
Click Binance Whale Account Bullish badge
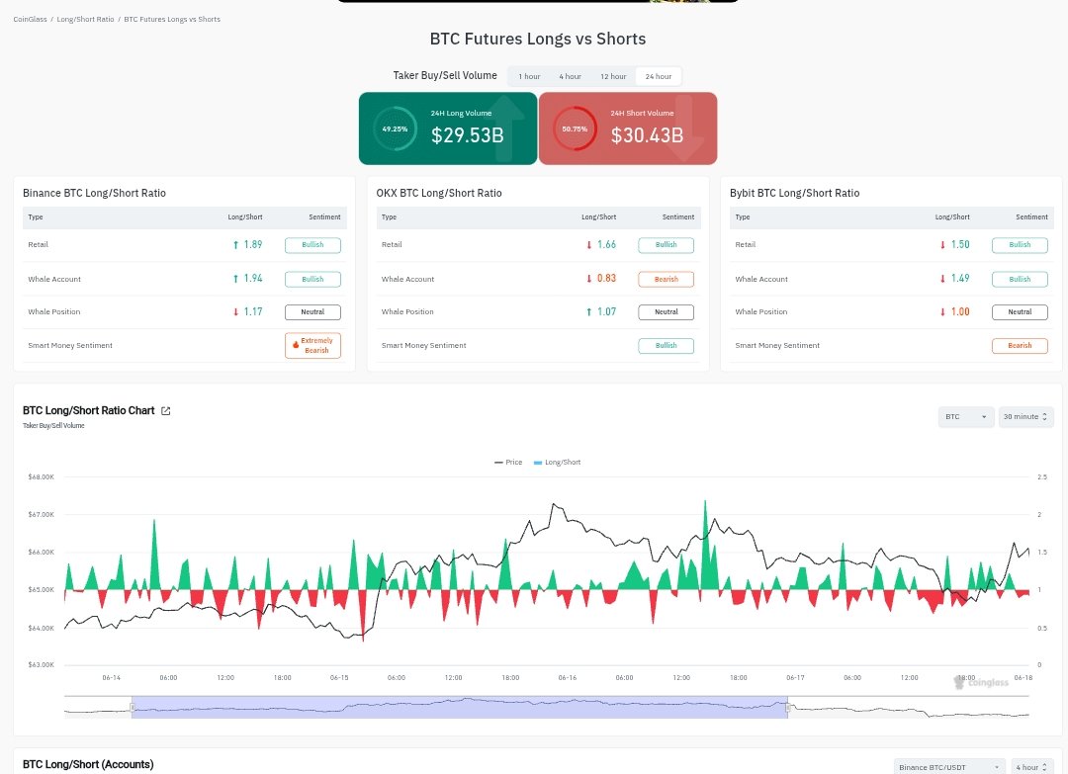point(312,279)
